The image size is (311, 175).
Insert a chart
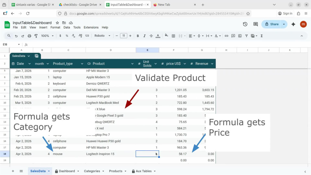[x=240, y=36]
